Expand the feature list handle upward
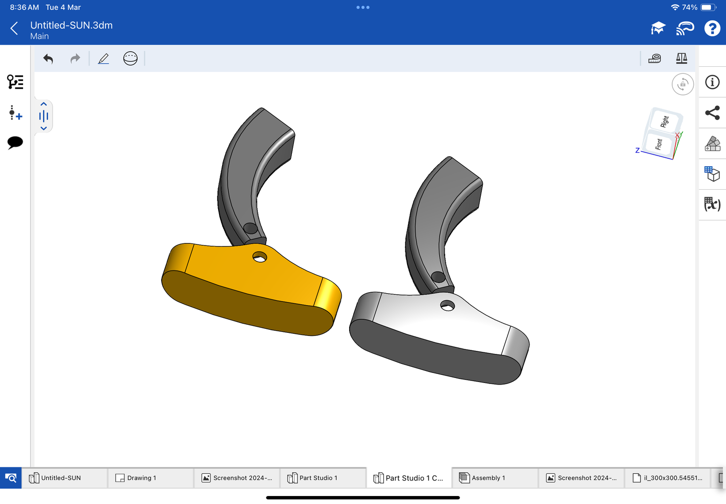 (44, 104)
